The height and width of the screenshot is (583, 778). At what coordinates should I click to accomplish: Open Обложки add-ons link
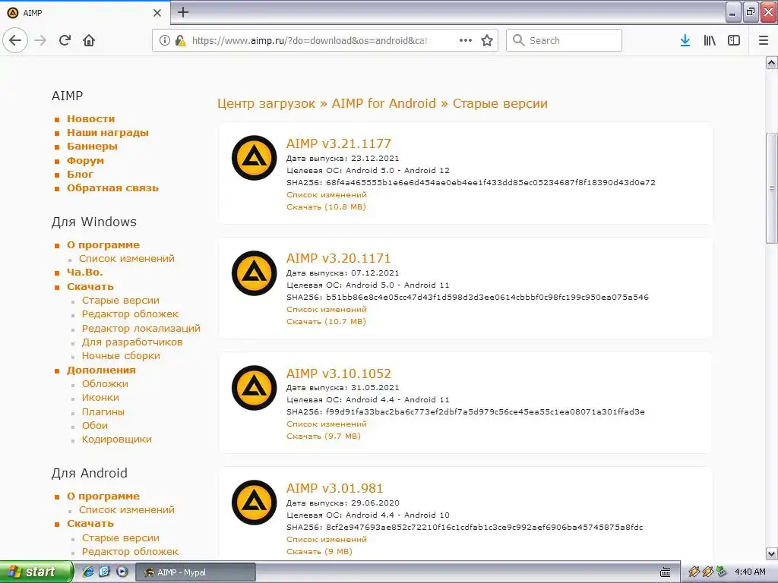click(x=105, y=383)
